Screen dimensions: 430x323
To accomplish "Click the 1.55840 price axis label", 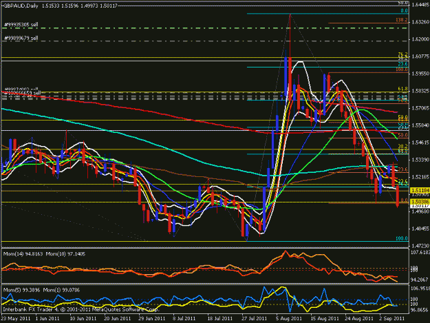I will [x=420, y=125].
